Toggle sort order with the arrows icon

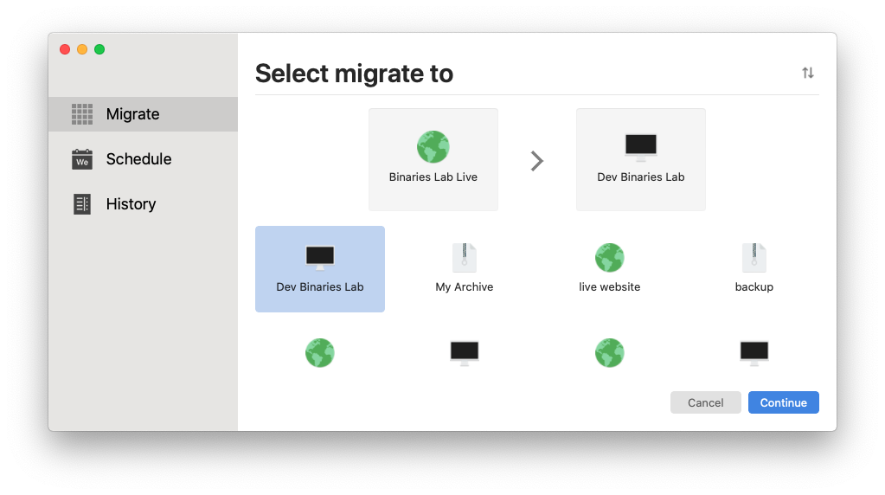[x=808, y=73]
